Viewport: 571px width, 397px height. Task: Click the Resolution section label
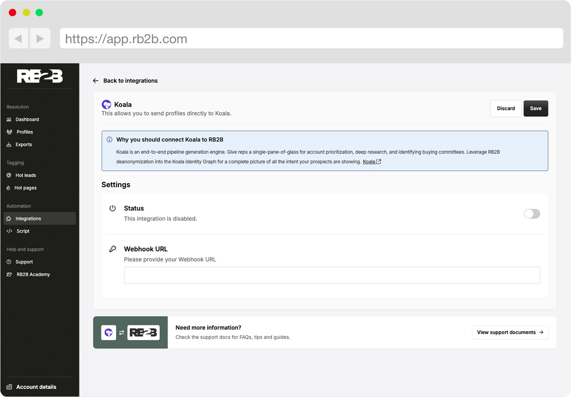click(18, 107)
